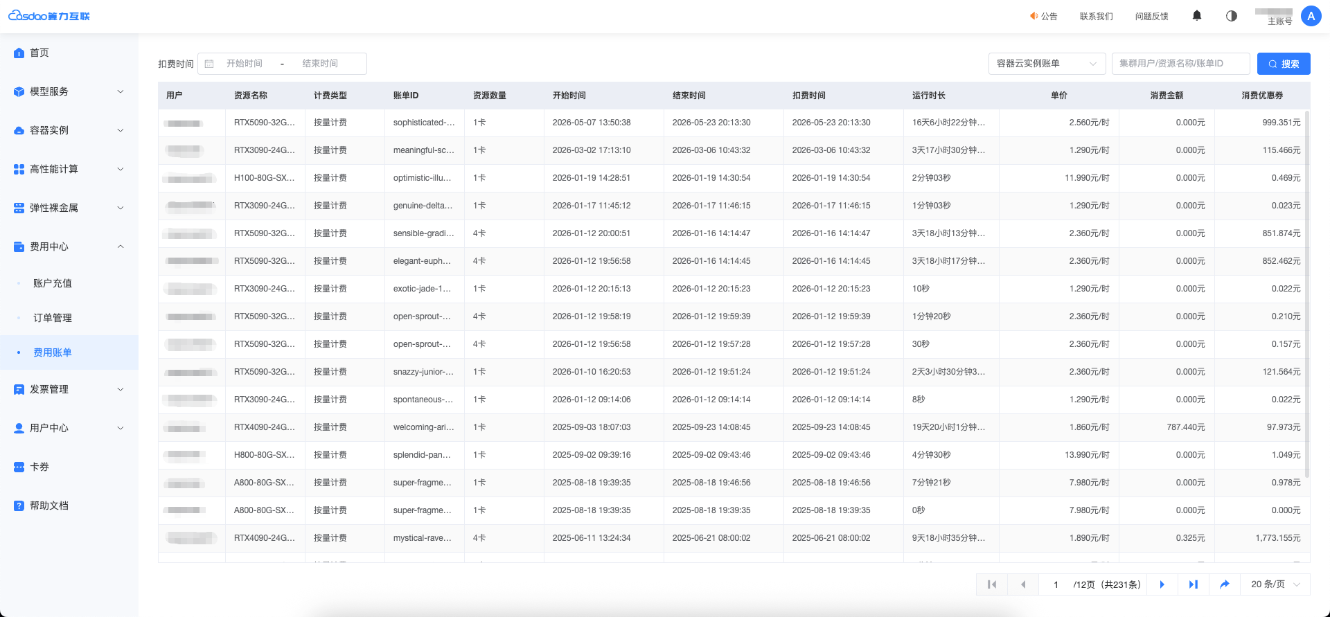The width and height of the screenshot is (1330, 617).
Task: Click the 费用中心 wallet icon
Action: click(19, 247)
